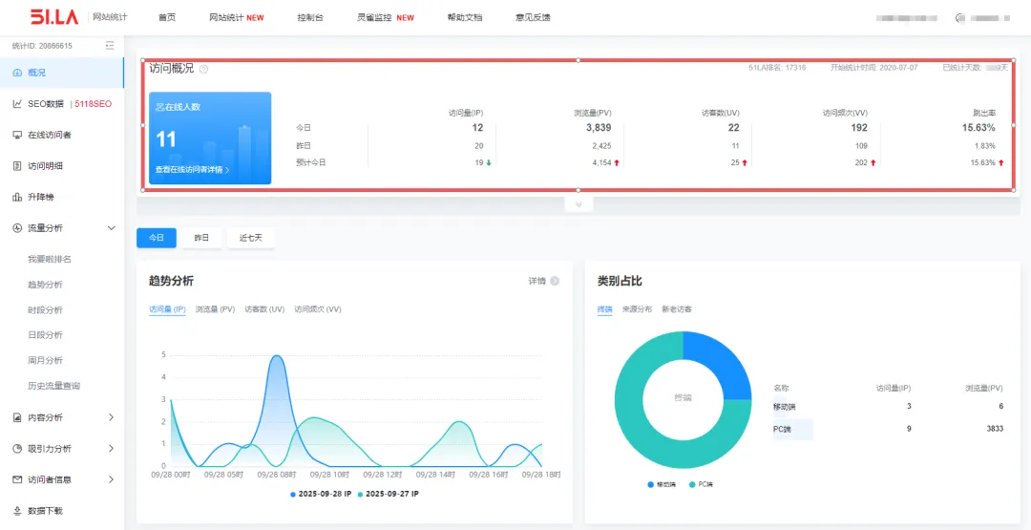Screen dimensions: 1031x530
Task: Click the 总在线人数 blue card
Action: coord(210,138)
